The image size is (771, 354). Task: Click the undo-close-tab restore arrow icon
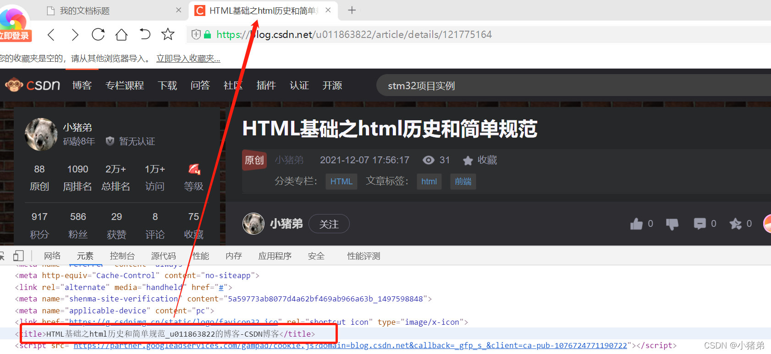tap(145, 34)
